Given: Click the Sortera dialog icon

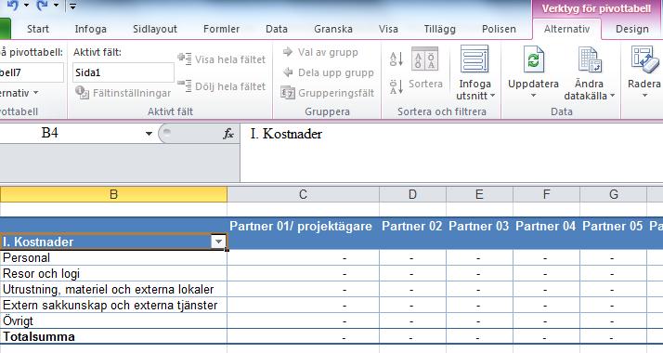Looking at the screenshot, I should pos(424,59).
